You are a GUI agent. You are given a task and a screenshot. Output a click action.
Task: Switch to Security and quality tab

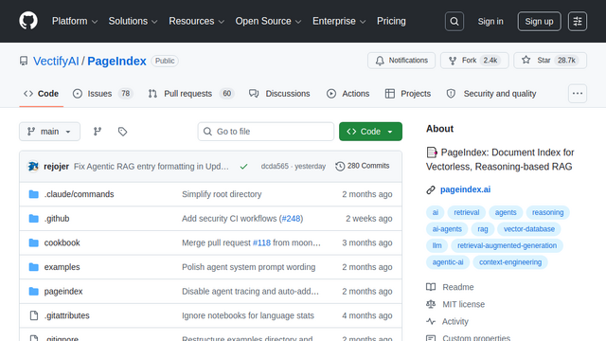(491, 94)
